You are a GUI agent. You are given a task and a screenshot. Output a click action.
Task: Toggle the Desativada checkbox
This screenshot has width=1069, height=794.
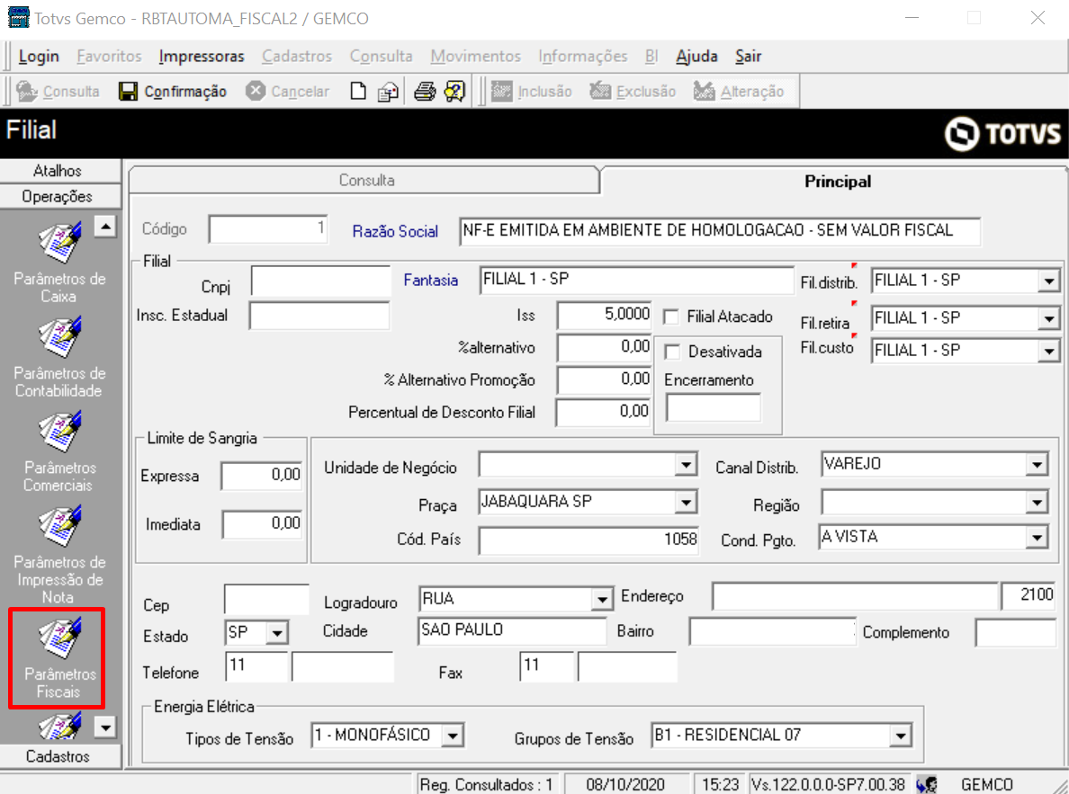point(673,352)
